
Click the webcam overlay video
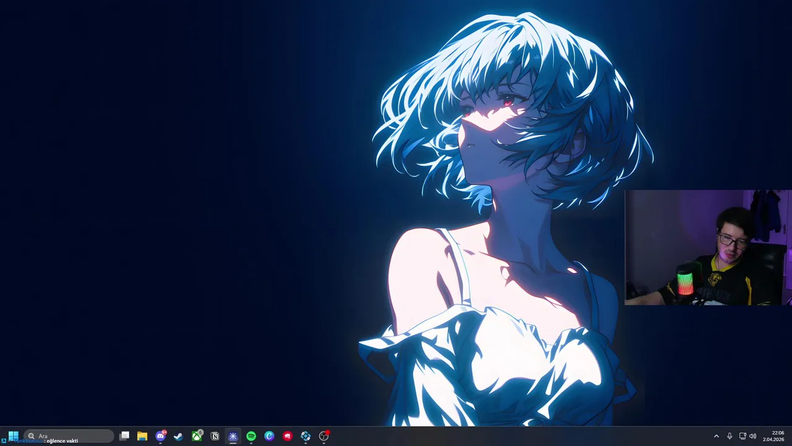pyautogui.click(x=708, y=248)
